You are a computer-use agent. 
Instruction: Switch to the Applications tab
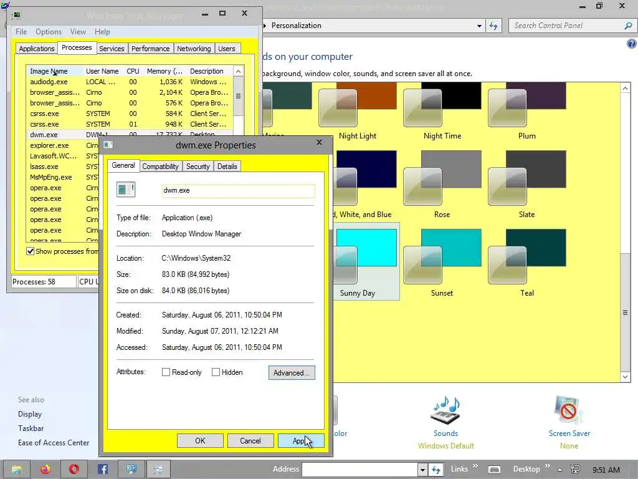pyautogui.click(x=37, y=49)
